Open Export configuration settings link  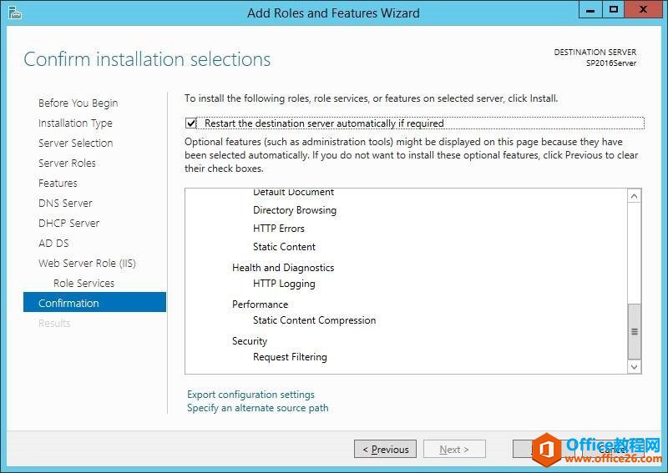click(x=250, y=395)
